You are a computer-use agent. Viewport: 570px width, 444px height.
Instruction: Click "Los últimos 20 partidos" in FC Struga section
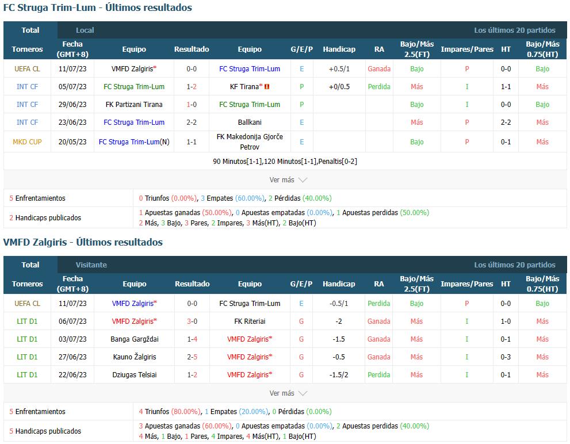click(x=515, y=30)
